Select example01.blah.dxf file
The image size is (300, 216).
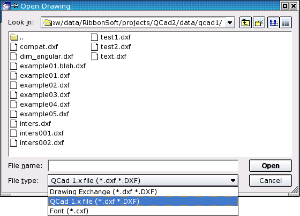click(x=48, y=66)
